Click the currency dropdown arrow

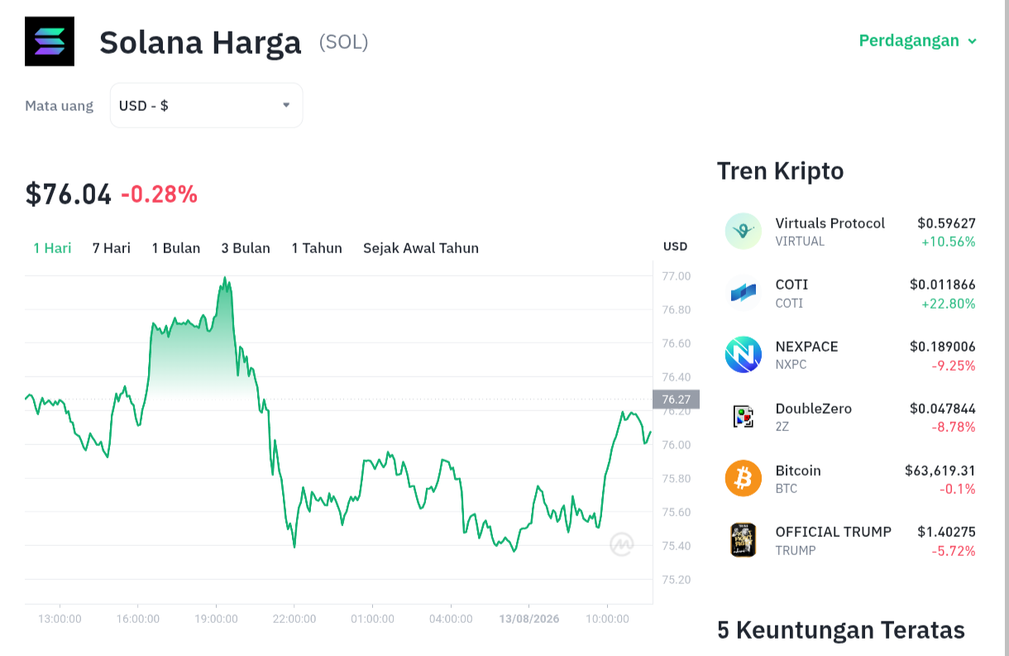pyautogui.click(x=286, y=105)
